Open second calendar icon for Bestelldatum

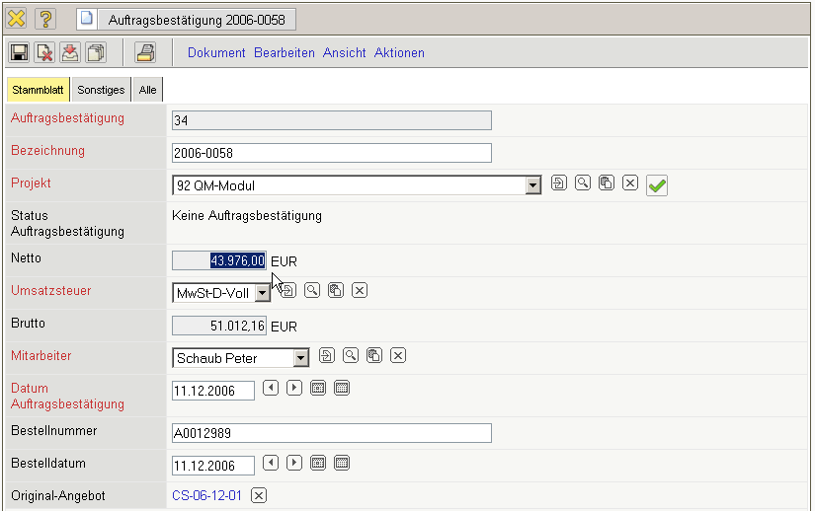342,463
